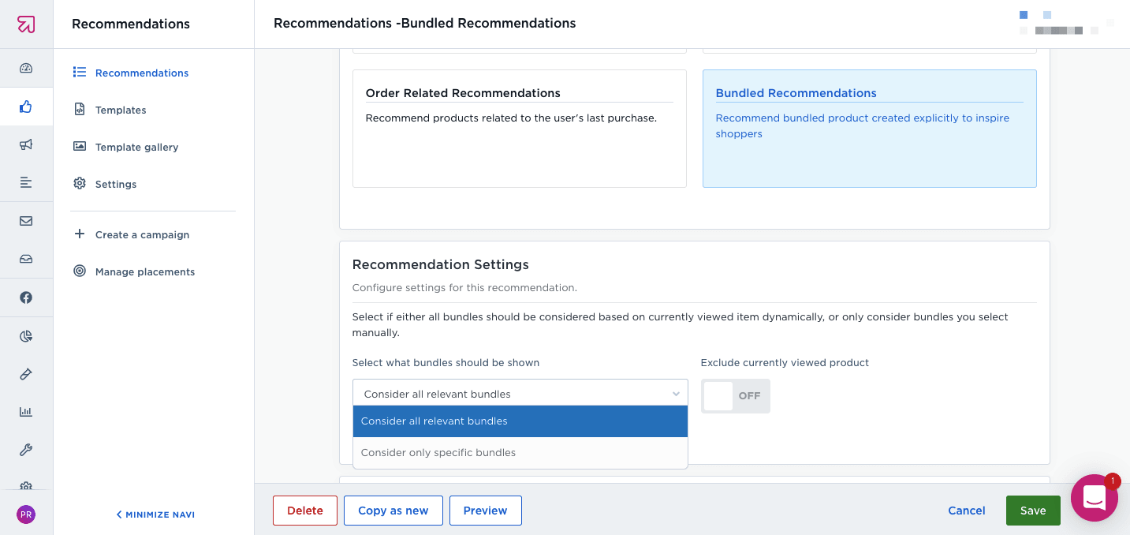This screenshot has height=535, width=1130.
Task: Toggle Exclude currently viewed product switch
Action: (735, 396)
